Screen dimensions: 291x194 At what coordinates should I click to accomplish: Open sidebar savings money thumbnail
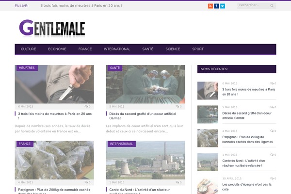[208, 186]
